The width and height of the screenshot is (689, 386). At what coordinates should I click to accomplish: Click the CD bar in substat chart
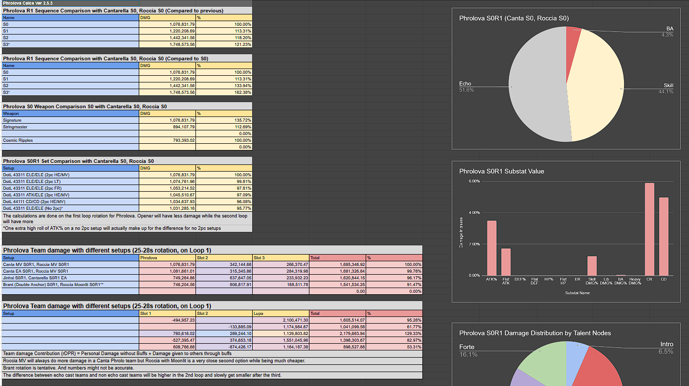tap(664, 237)
